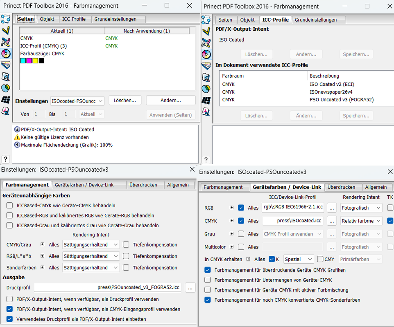The image size is (394, 327).
Task: Close the Einstellungen Farbmanagement settings panel
Action: click(192, 170)
